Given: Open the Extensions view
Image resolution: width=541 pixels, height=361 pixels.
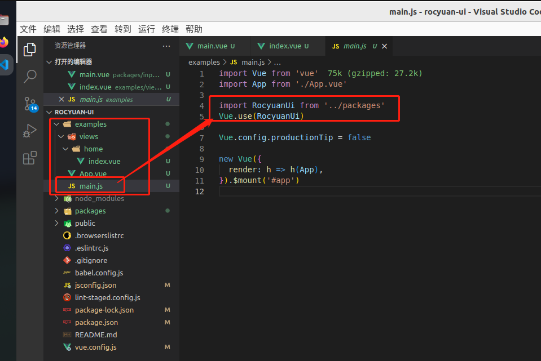Looking at the screenshot, I should tap(30, 158).
